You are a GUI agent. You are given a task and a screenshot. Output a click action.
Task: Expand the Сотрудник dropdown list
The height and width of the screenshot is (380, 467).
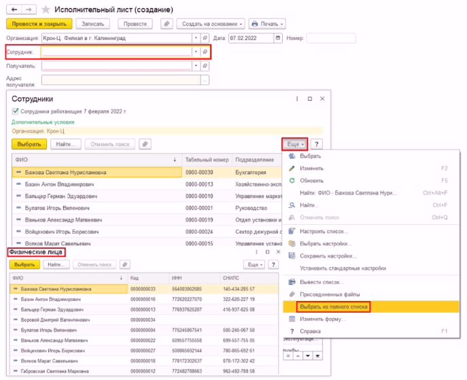(196, 52)
